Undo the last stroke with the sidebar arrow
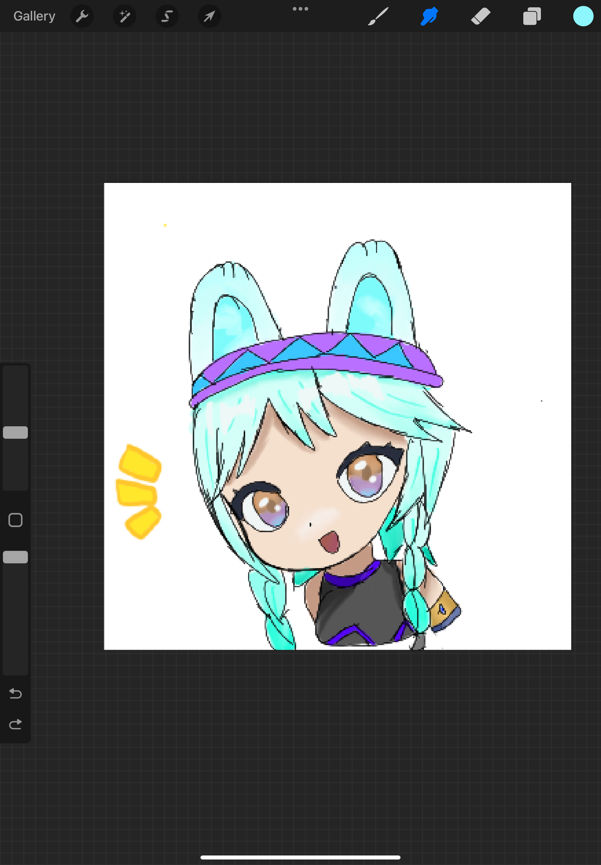Screen dimensions: 601x865 pyautogui.click(x=15, y=694)
